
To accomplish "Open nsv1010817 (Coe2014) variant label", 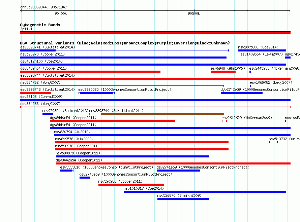I will pyautogui.click(x=144, y=188).
